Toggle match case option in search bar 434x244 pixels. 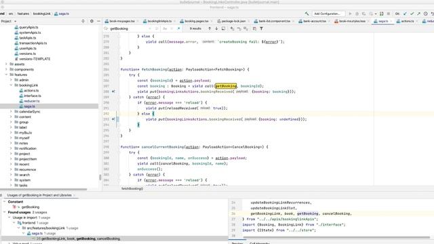pyautogui.click(x=165, y=28)
